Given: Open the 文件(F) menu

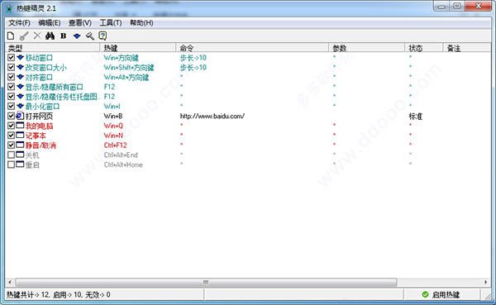Looking at the screenshot, I should click(19, 23).
